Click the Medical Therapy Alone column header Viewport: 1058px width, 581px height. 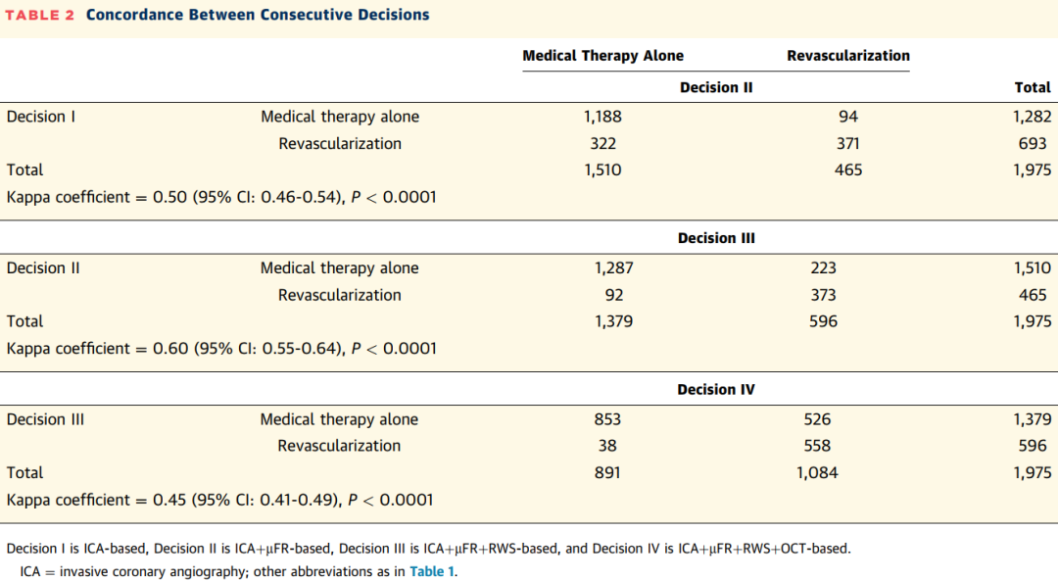[602, 56]
